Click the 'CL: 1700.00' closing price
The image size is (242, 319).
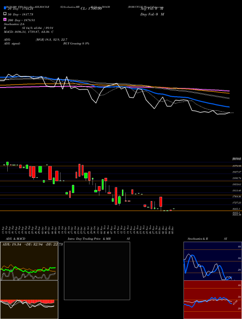91,9
